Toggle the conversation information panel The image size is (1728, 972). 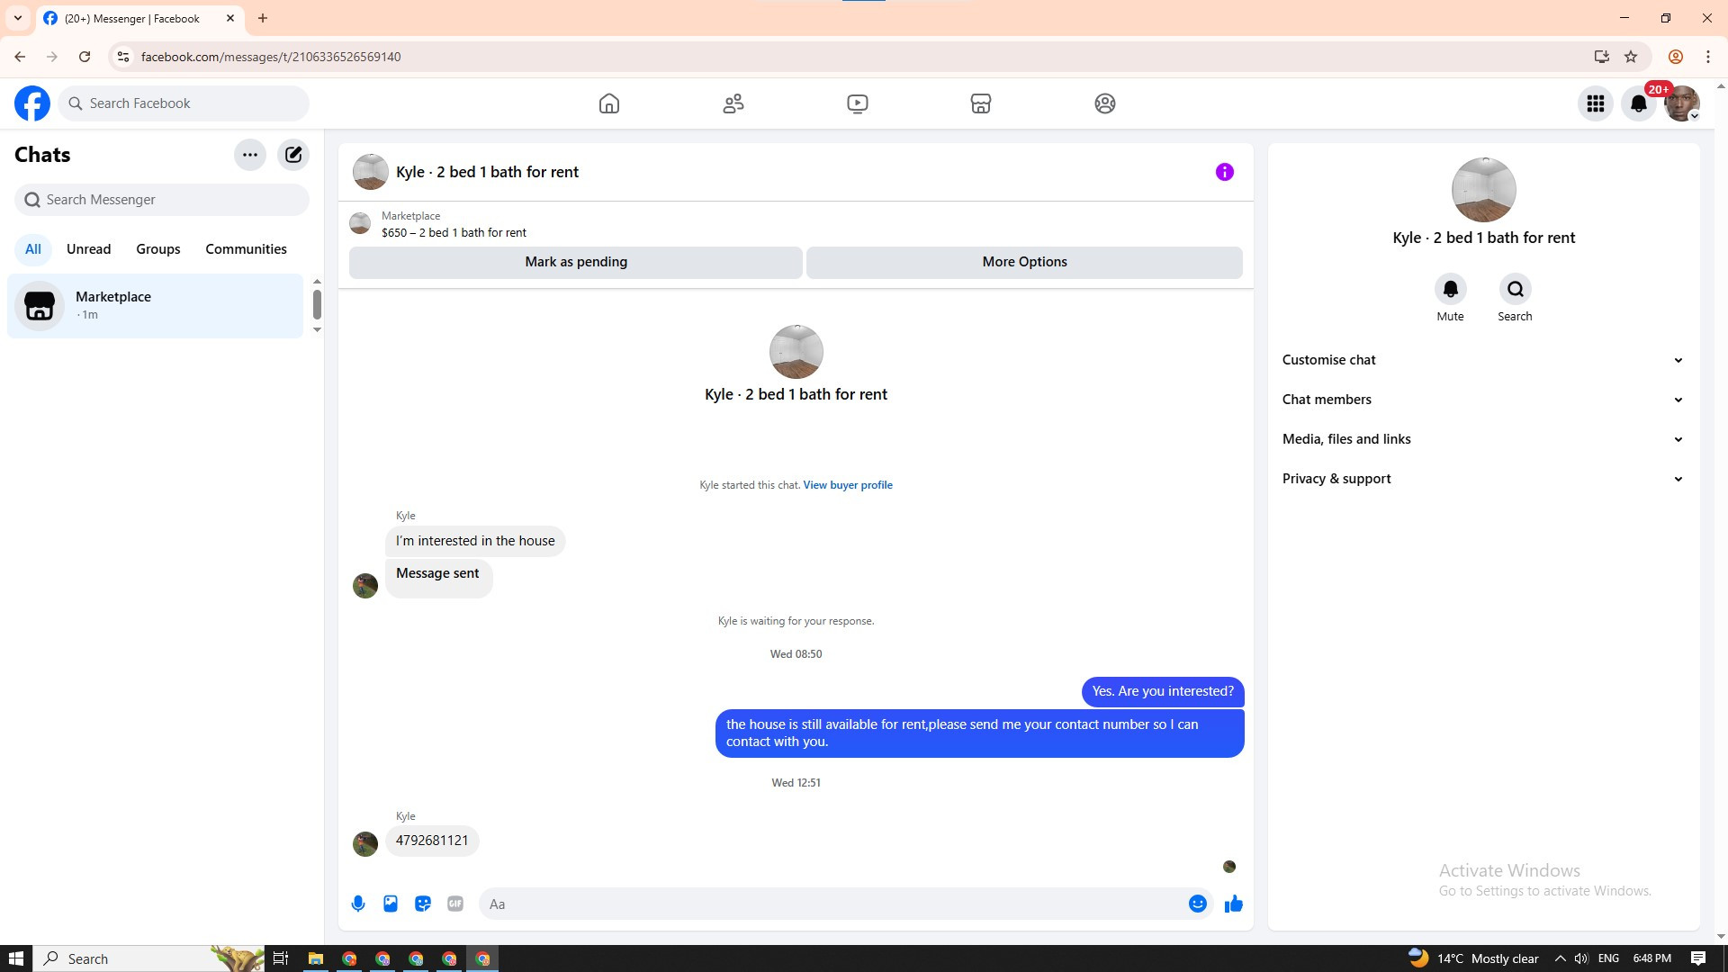coord(1224,172)
